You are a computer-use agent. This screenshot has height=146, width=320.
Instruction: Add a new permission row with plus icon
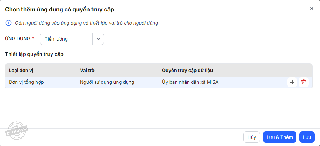click(x=292, y=82)
